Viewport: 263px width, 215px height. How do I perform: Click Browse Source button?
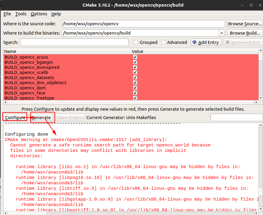tap(245, 24)
